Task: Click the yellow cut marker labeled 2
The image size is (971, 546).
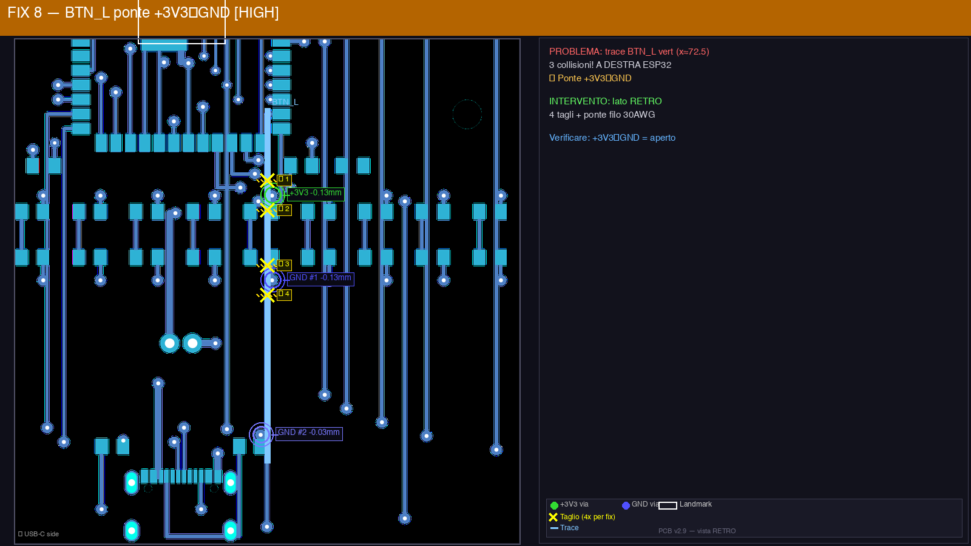Action: [267, 211]
